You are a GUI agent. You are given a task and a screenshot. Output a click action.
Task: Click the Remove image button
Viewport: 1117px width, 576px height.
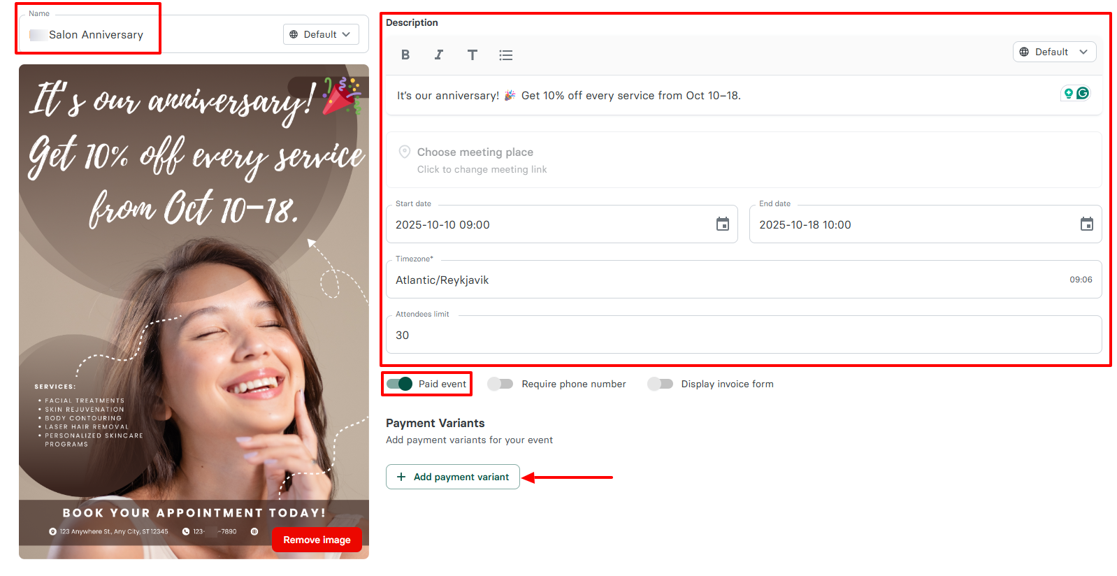317,540
